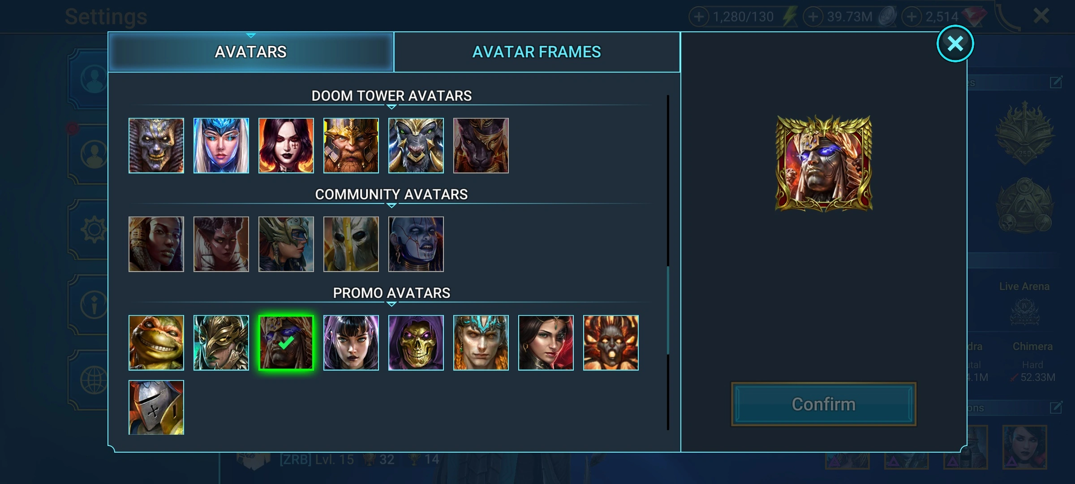Choose the blue-skinned undead community avatar
1075x484 pixels.
click(x=416, y=244)
